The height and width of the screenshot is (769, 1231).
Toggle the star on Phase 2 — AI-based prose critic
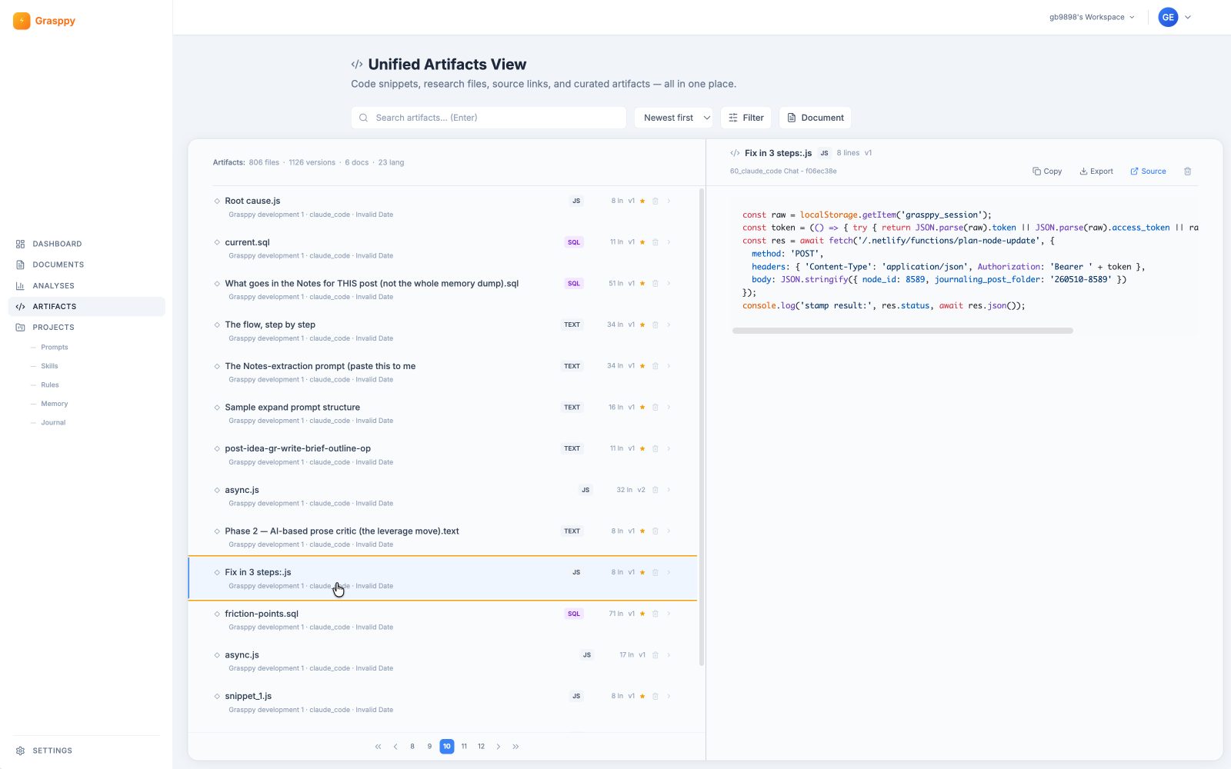coord(642,531)
